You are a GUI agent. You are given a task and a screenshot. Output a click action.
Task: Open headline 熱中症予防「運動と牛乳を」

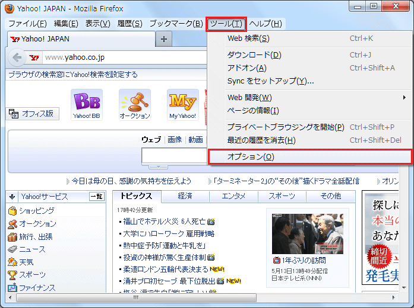[165, 246]
